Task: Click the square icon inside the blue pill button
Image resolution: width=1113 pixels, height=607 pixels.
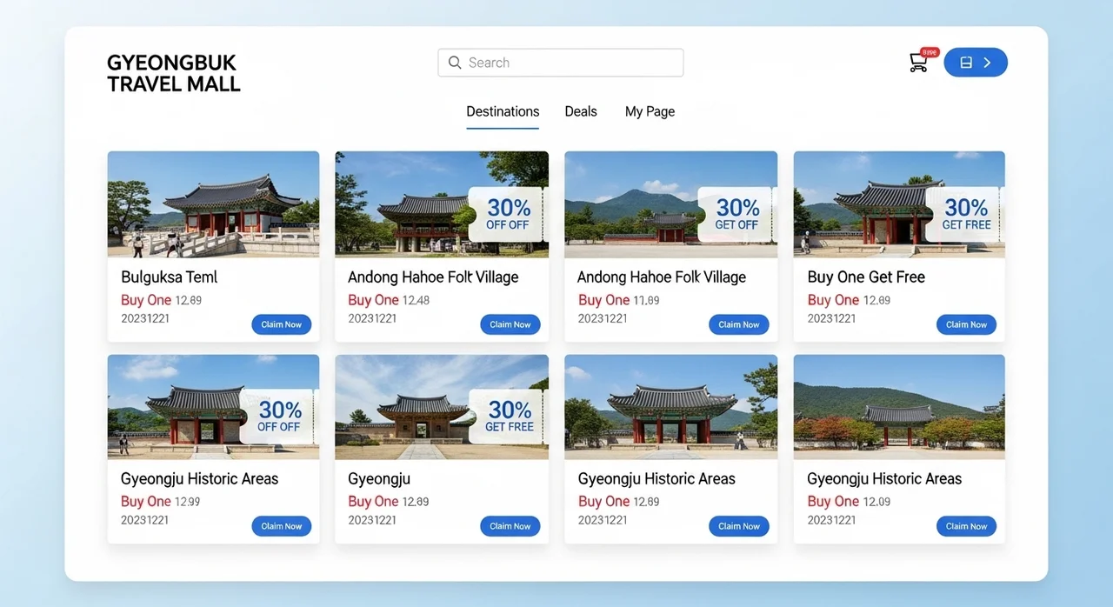Action: tap(965, 63)
